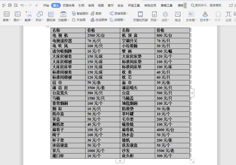Add a 批注 comment
The height and width of the screenshot is (165, 236).
pos(178,17)
